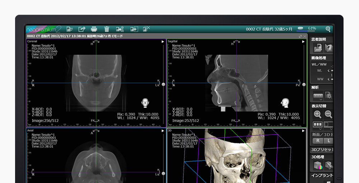This screenshot has width=359, height=183.
Task: Click the Sagittal top rotation arrow icon
Action: (237, 42)
